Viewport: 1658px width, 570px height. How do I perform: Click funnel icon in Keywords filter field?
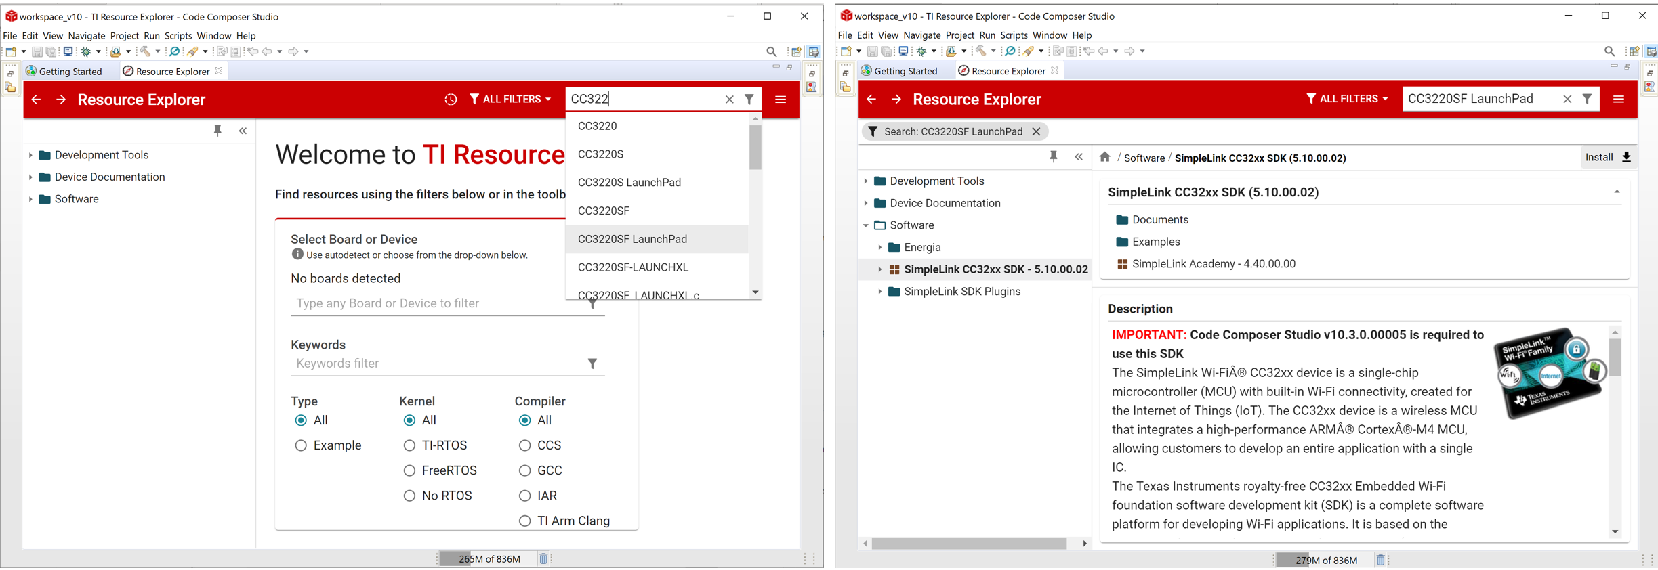(592, 364)
